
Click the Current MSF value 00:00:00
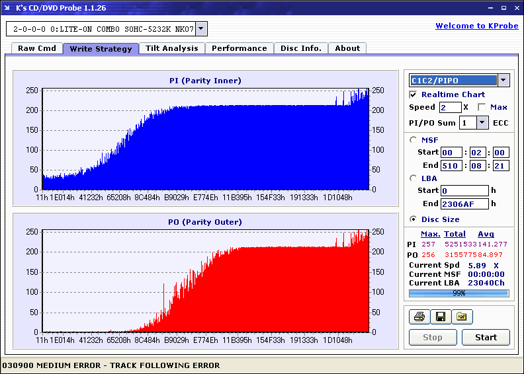(x=486, y=274)
